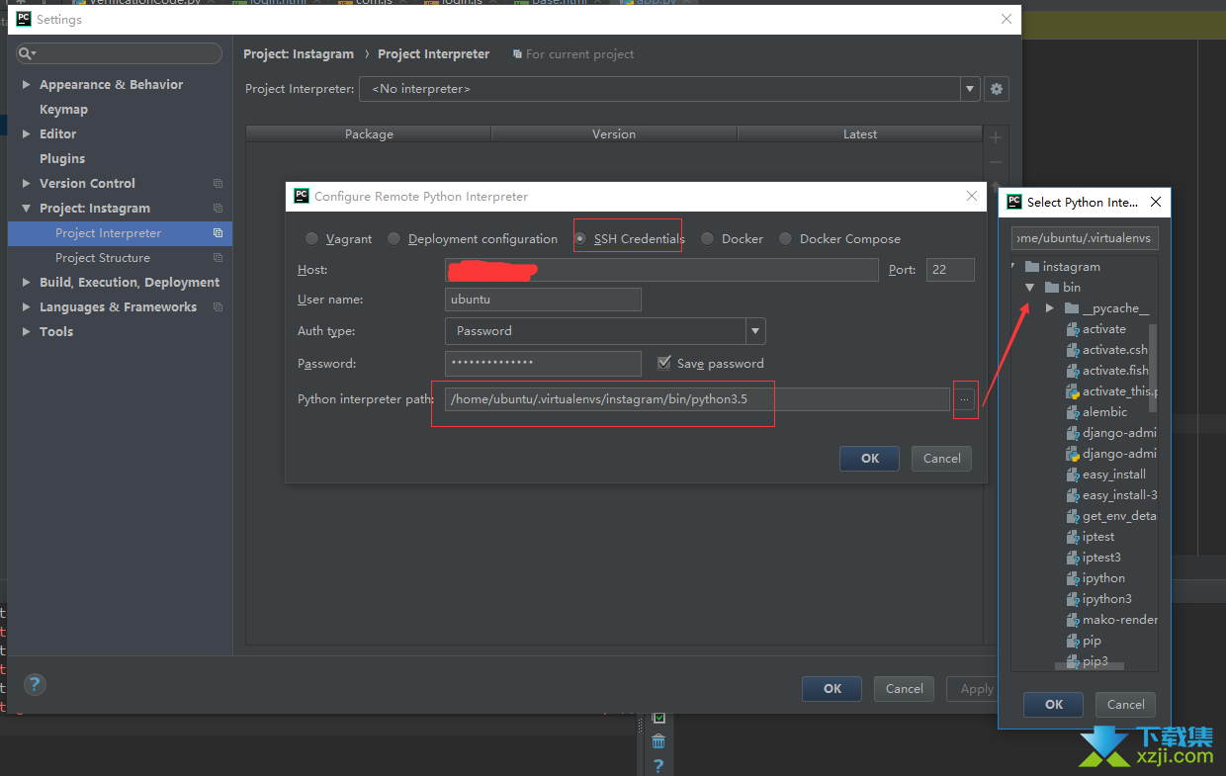Image resolution: width=1226 pixels, height=776 pixels.
Task: Click OK in Select Python Interpreter dialog
Action: click(1054, 705)
